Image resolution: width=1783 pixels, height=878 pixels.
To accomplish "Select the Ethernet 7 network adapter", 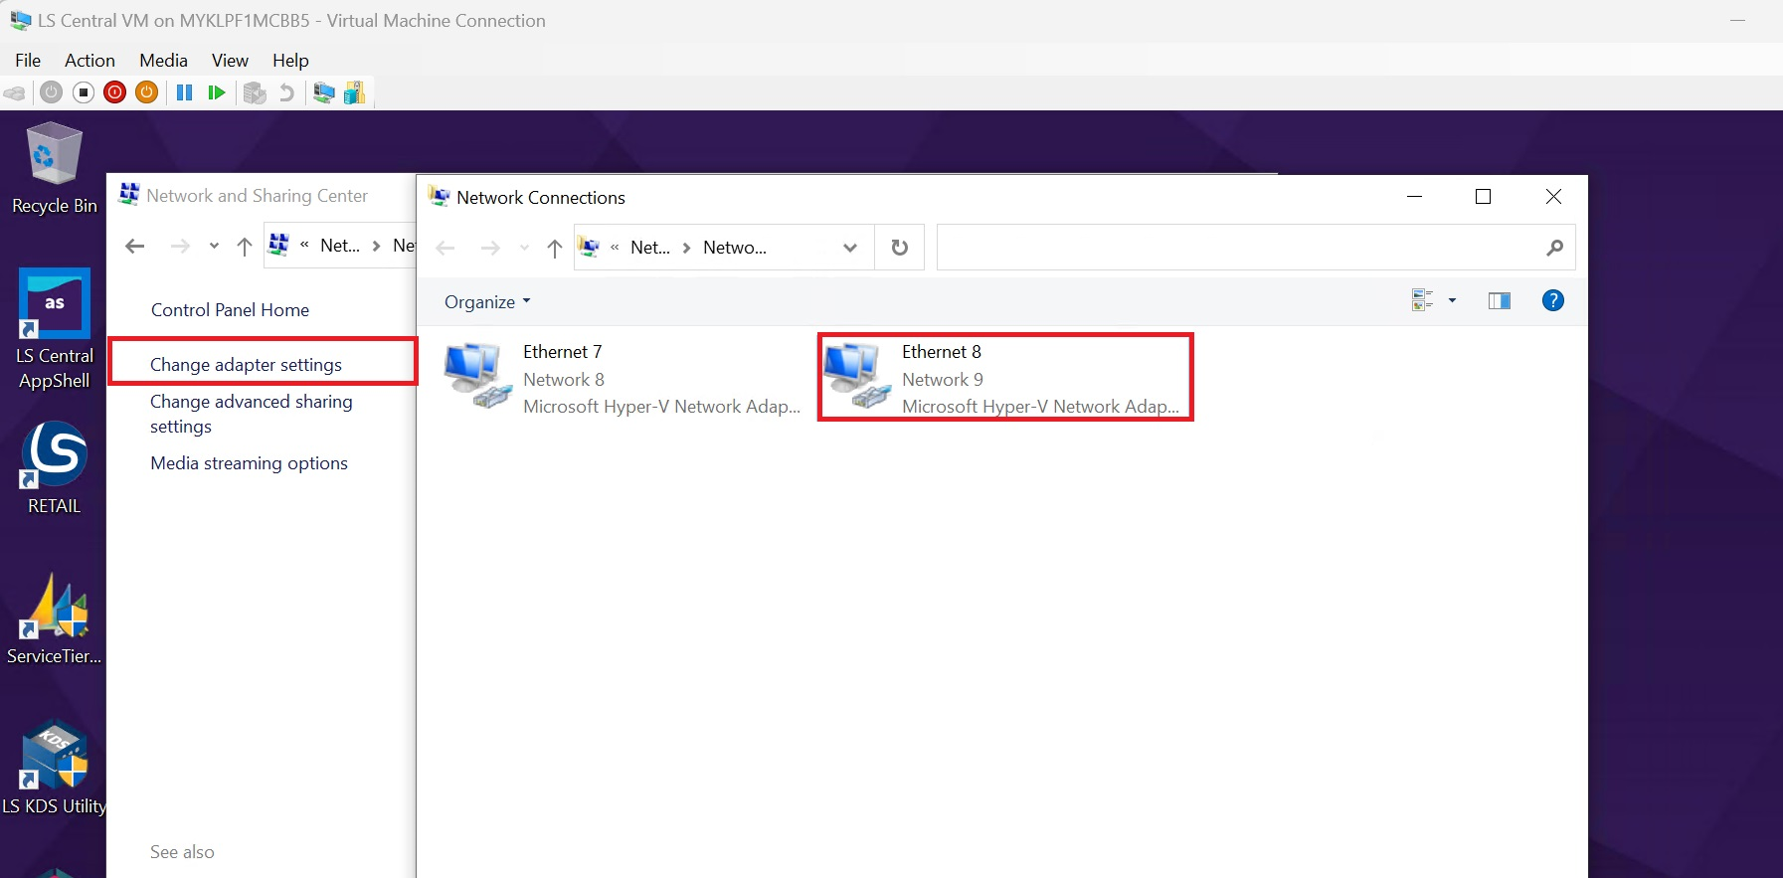I will pyautogui.click(x=622, y=378).
